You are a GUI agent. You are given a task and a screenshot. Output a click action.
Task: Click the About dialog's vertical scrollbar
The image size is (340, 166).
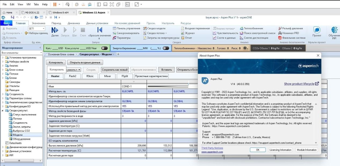(316, 123)
